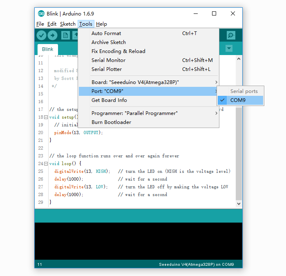
Task: Click the Open sketch up-arrow toolbar icon
Action: tap(75, 35)
